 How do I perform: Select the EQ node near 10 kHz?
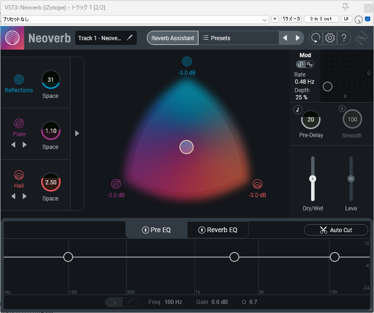click(335, 257)
